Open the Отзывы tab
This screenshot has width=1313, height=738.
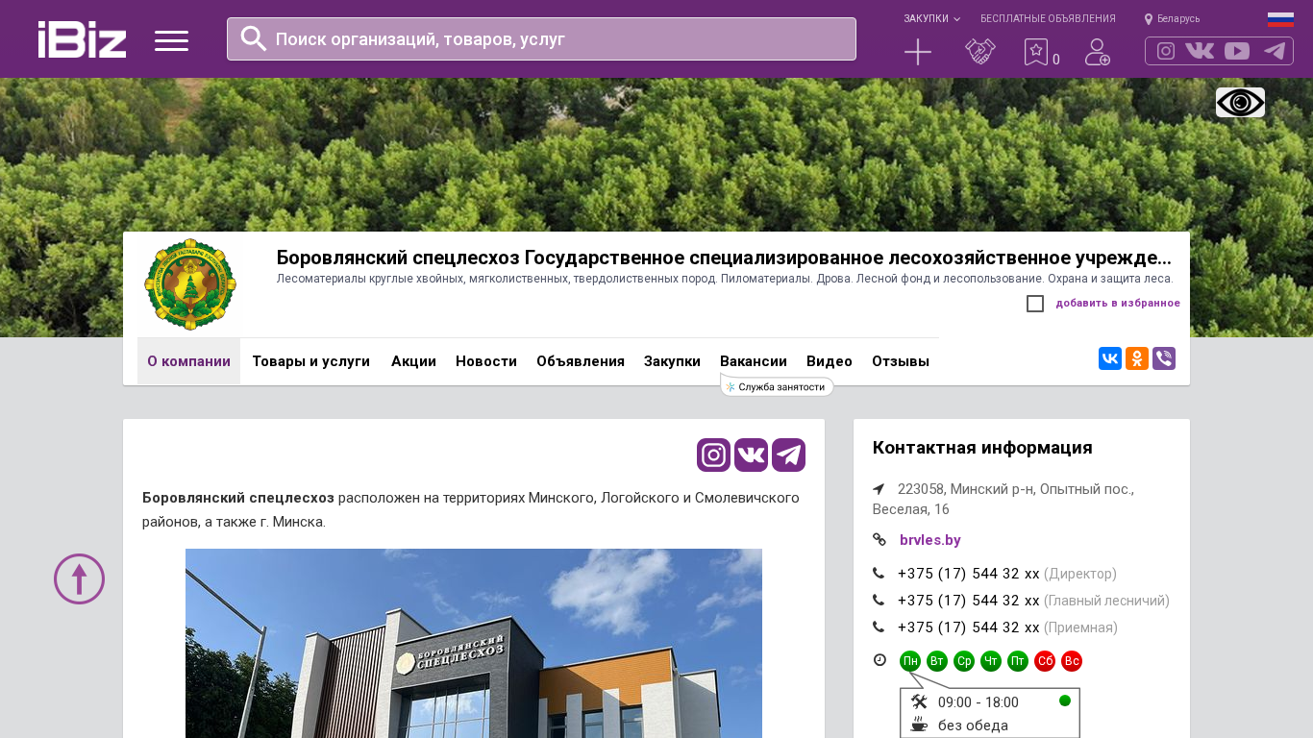pos(901,361)
